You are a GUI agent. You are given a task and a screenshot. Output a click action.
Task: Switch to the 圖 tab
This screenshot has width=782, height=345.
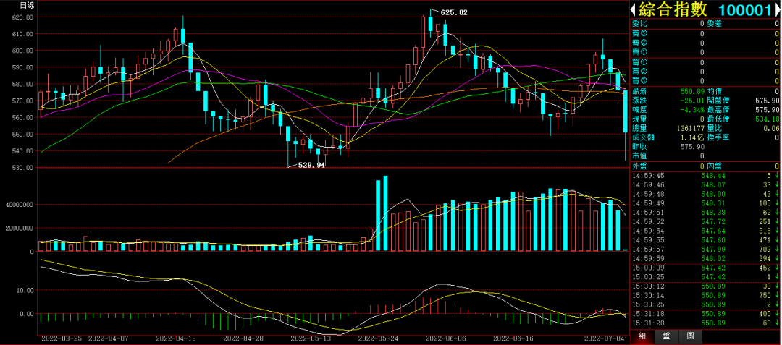click(x=691, y=336)
